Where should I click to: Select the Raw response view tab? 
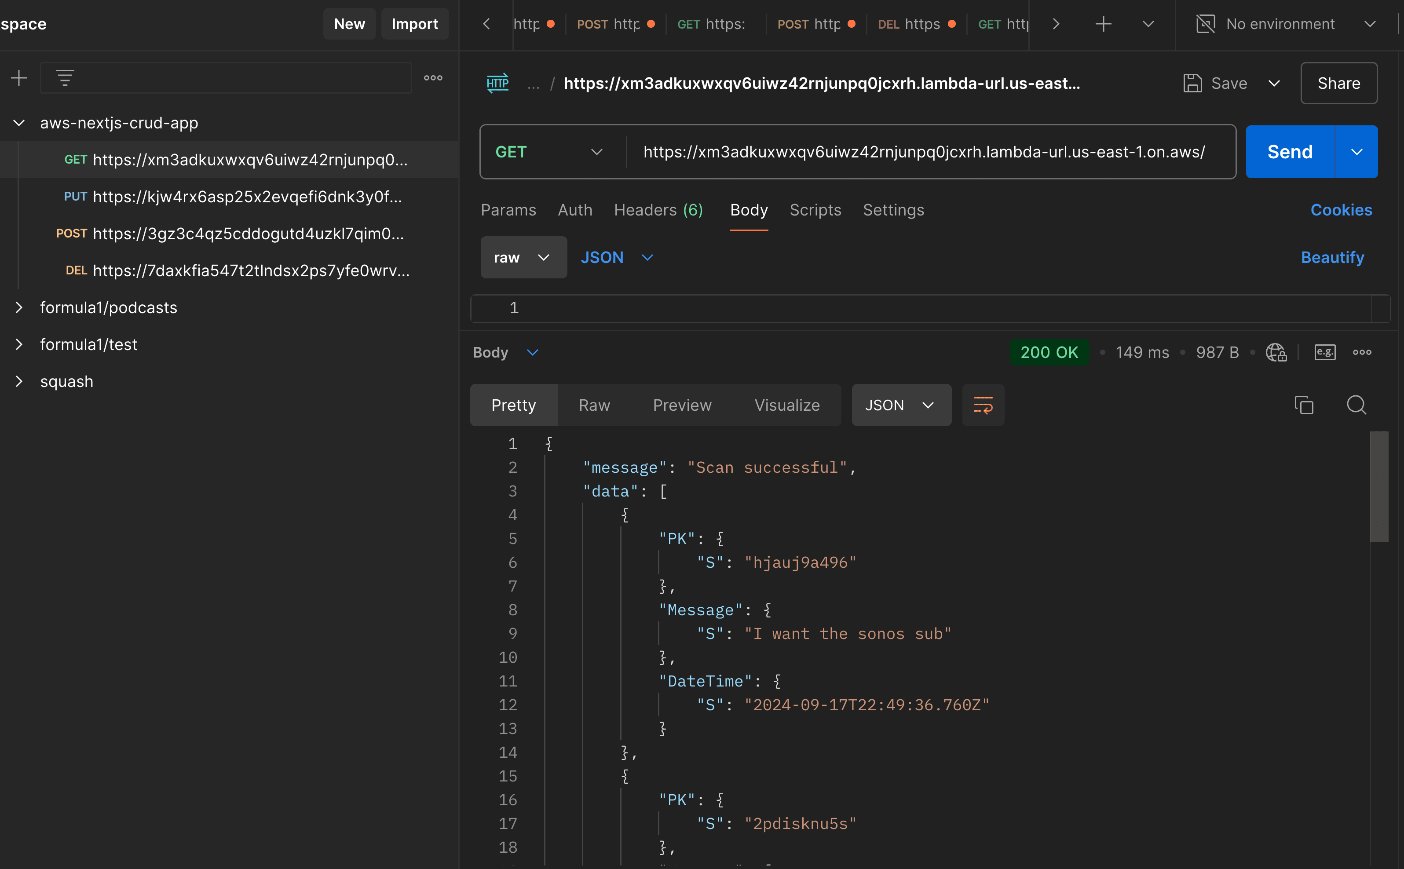595,405
